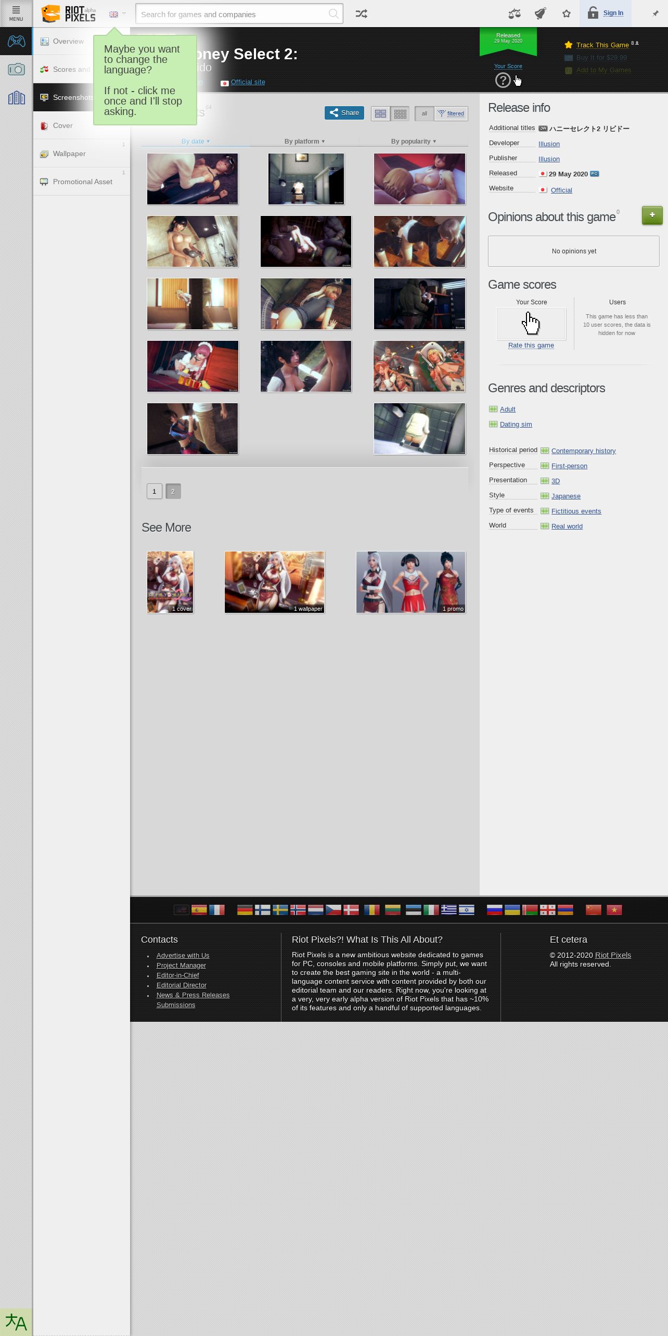Screen dimensions: 668x1336
Task: Switch site language via German flag
Action: (245, 910)
